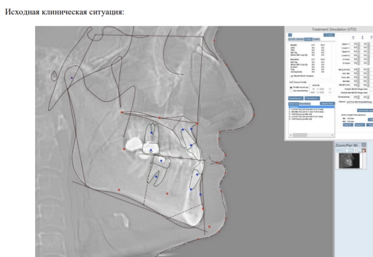Select the Lip repositioning radio option
Viewport: 373px width, 257px height.
(291, 91)
